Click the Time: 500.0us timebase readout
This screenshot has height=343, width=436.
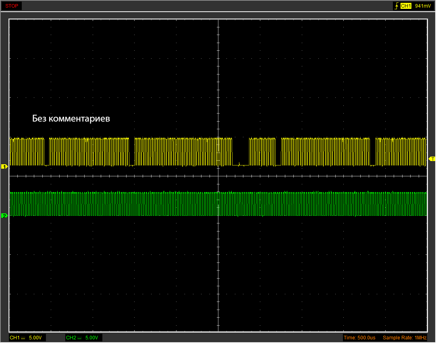359,338
